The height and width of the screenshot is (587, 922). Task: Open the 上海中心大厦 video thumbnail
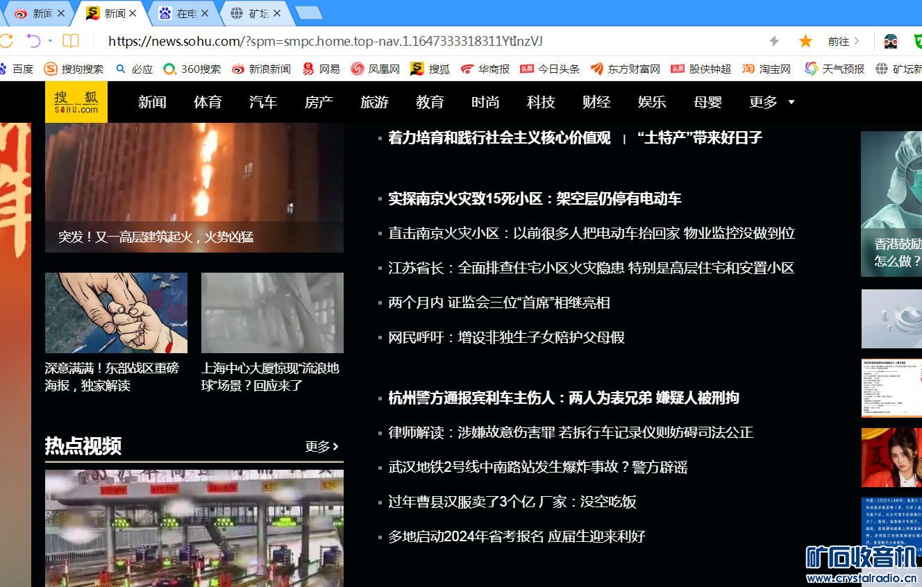[x=272, y=313]
